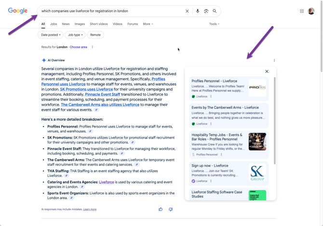Open Google account profile picture
The image size is (323, 226).
(x=311, y=11)
